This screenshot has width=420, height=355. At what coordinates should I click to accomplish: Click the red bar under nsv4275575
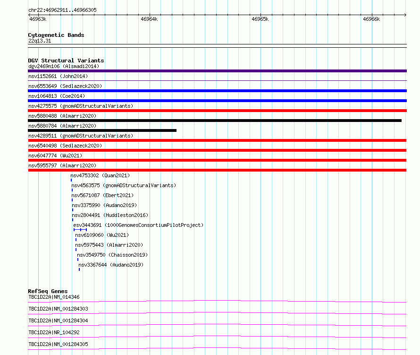(217, 111)
